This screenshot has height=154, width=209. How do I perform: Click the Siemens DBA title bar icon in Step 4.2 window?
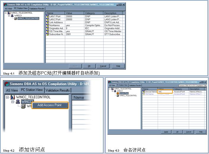point(7,84)
